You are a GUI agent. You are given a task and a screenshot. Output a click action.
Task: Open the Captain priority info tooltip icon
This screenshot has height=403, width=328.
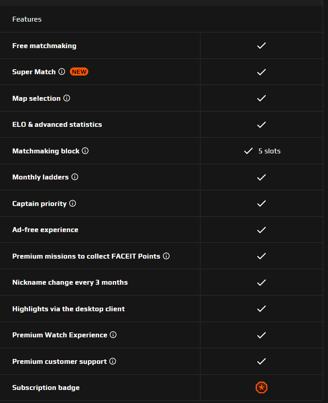pyautogui.click(x=73, y=203)
